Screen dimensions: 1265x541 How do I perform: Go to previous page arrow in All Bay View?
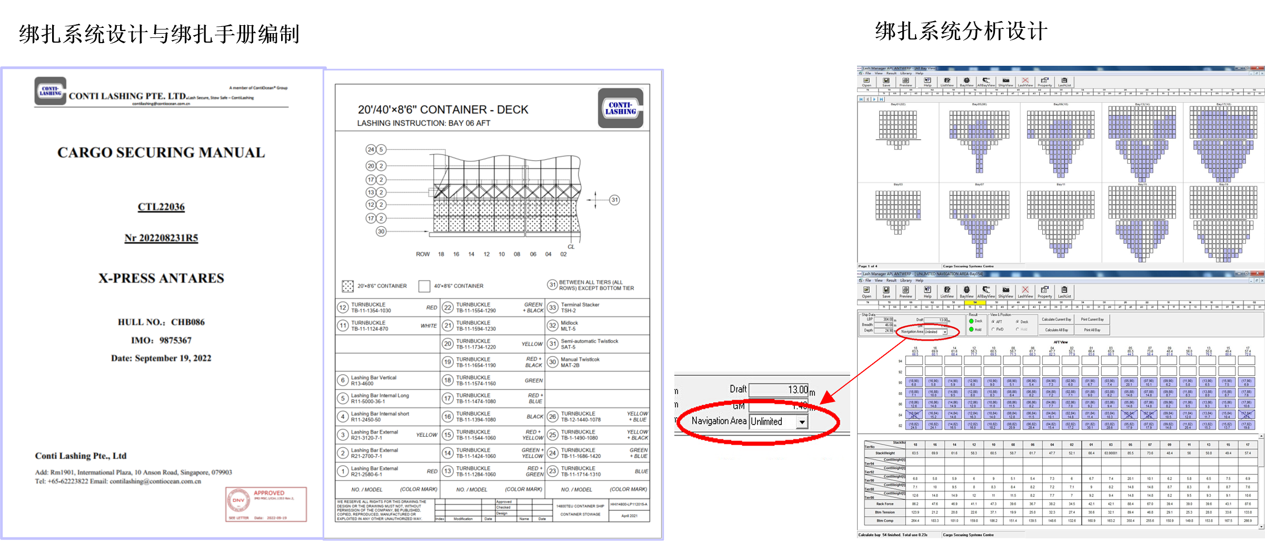click(868, 99)
